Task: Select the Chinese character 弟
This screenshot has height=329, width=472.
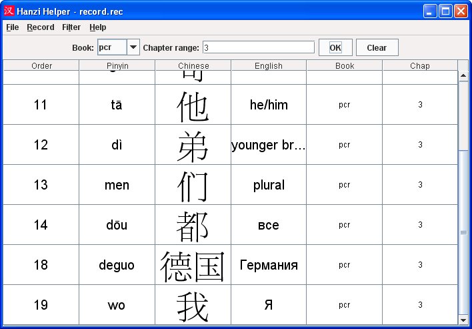Action: click(x=193, y=146)
